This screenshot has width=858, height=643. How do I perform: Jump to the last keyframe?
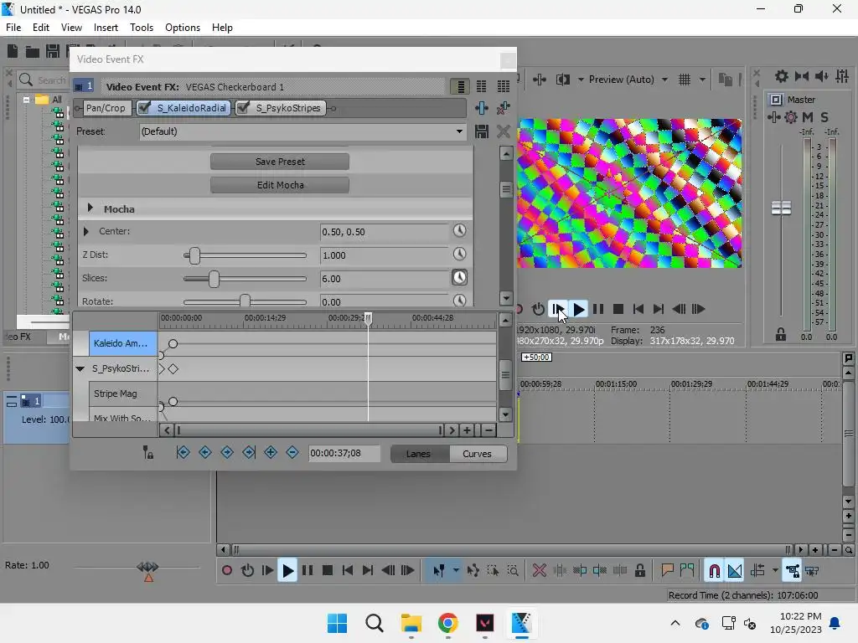(x=249, y=452)
